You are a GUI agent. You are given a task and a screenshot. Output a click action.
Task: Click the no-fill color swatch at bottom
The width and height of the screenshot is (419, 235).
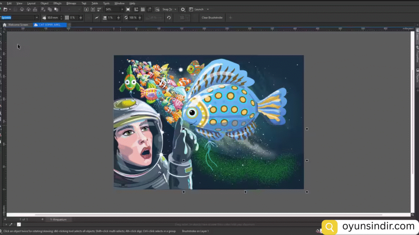pos(18,224)
